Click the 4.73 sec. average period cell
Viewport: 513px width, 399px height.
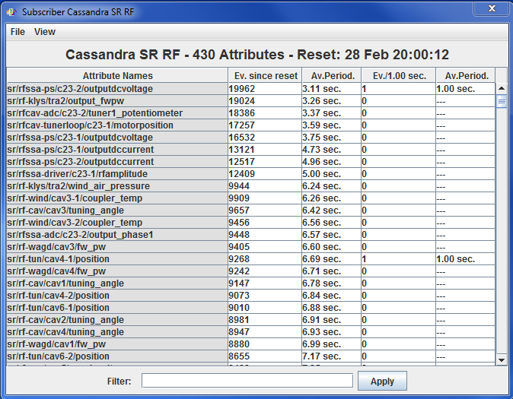coord(332,149)
